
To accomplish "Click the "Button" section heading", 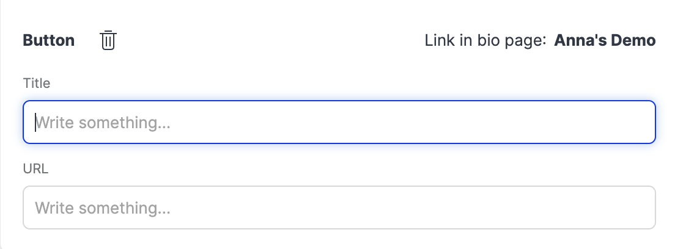I will tap(49, 40).
